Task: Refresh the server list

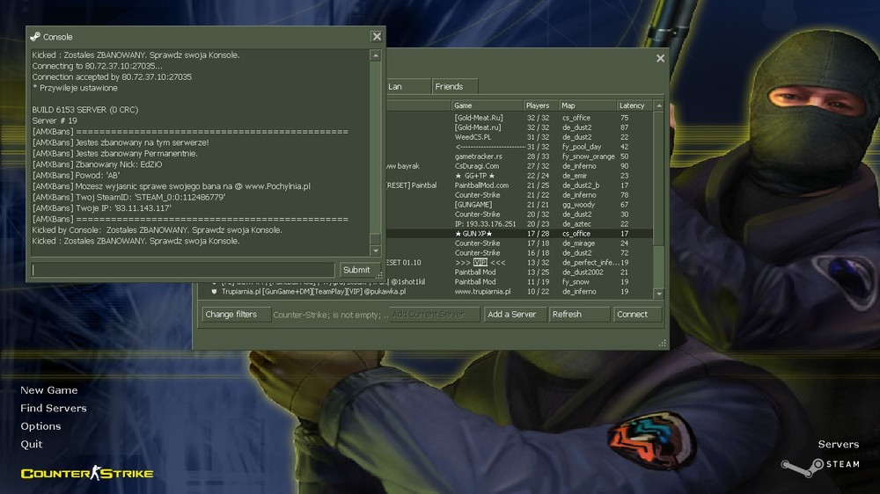Action: (578, 315)
